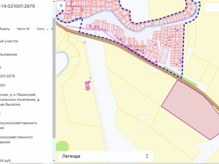Open the Части ЗУ tab
The image size is (219, 164).
point(23,29)
